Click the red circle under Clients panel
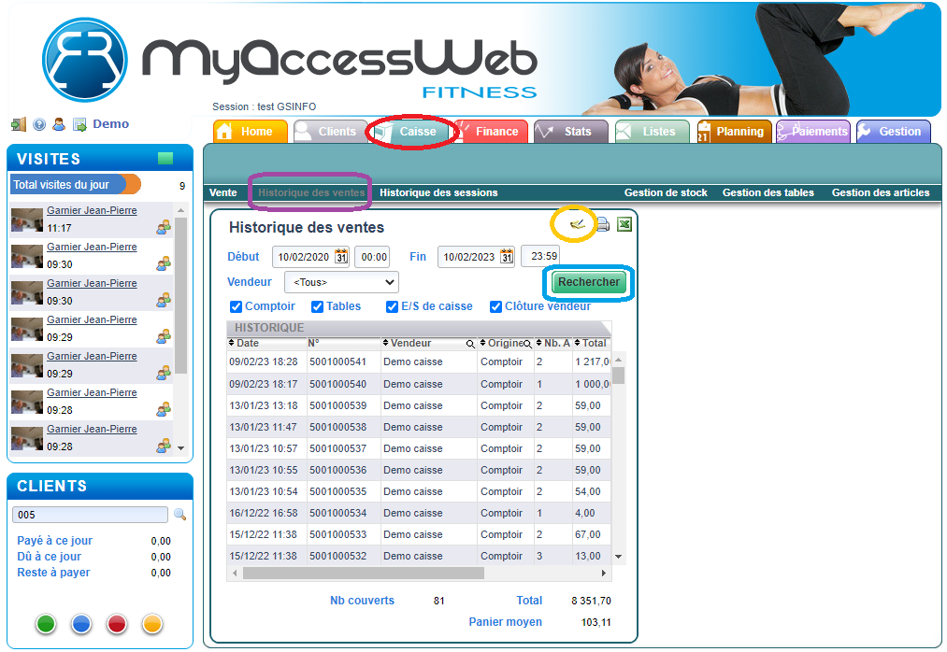The width and height of the screenshot is (947, 652). tap(117, 624)
